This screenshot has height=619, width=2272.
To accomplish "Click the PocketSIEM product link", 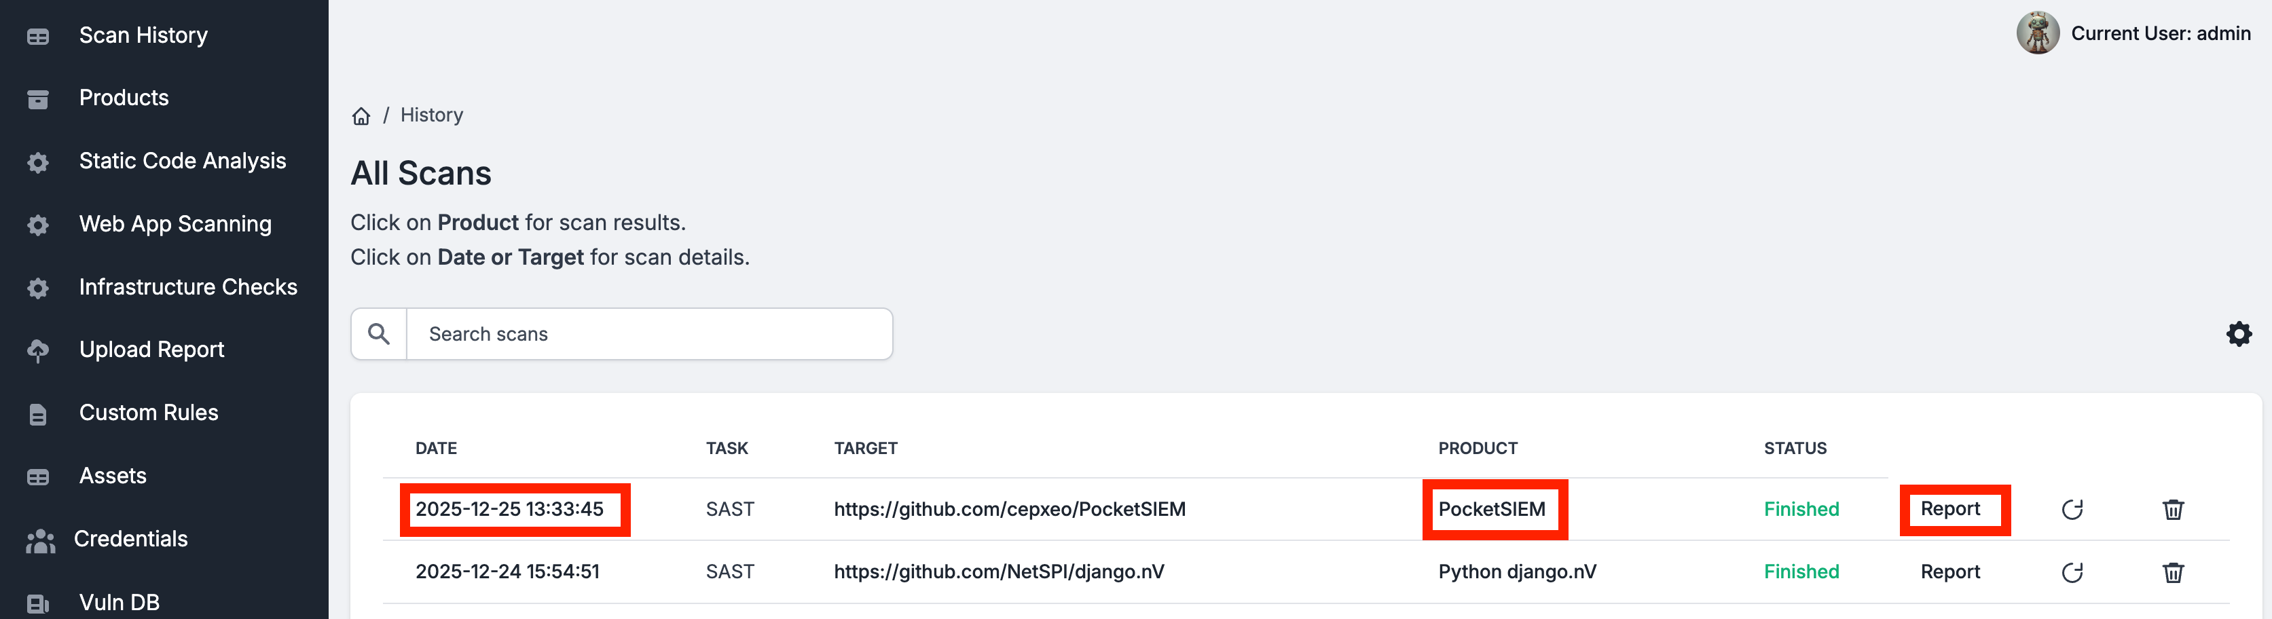I will pos(1491,510).
